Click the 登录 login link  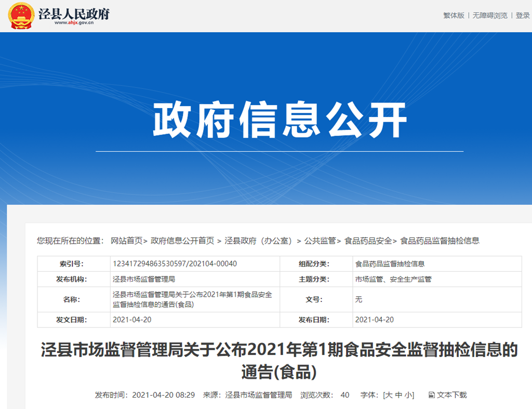(522, 16)
